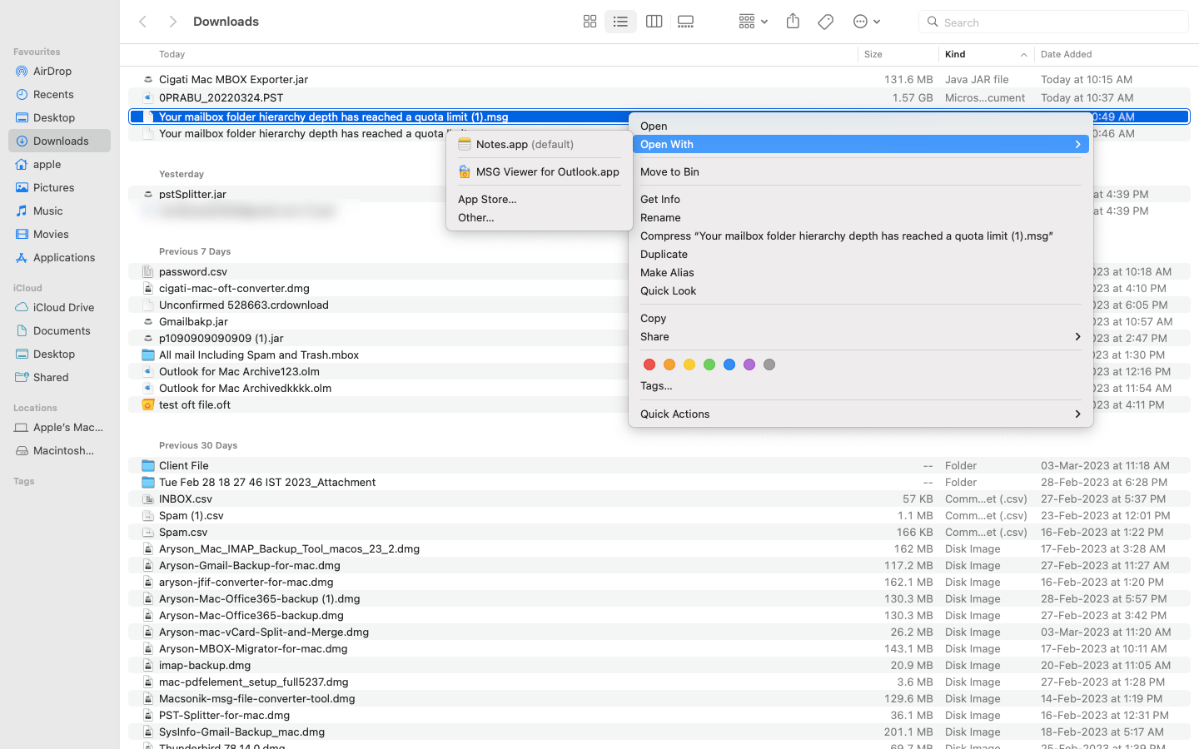Open with Notes.app (default)
This screenshot has height=749, width=1199.
(x=540, y=144)
